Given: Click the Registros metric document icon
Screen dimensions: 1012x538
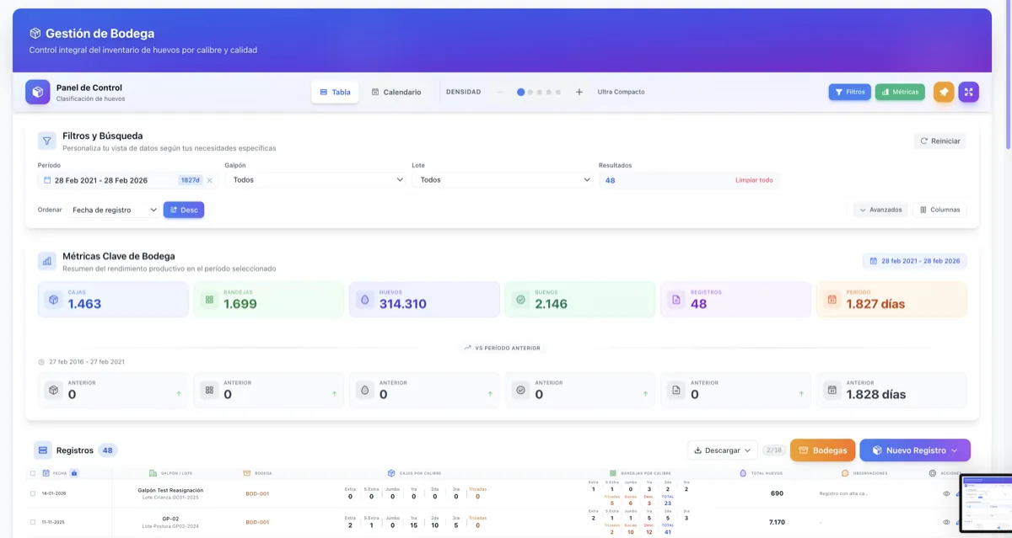Looking at the screenshot, I should (676, 300).
